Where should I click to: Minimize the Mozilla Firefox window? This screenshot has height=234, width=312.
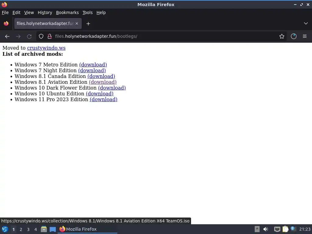(x=295, y=4)
